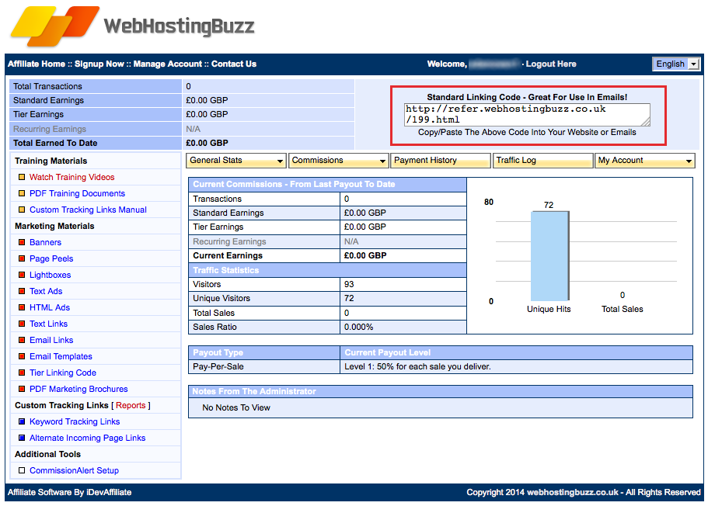Viewport: 708px width, 506px height.
Task: Click the red bullet beside PDF Marketing Brochures
Action: pos(22,389)
